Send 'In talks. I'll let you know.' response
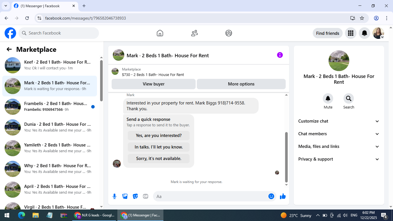The height and width of the screenshot is (221, 393). [x=159, y=147]
